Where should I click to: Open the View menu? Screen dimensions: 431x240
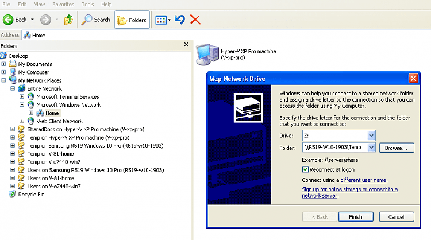click(x=39, y=5)
